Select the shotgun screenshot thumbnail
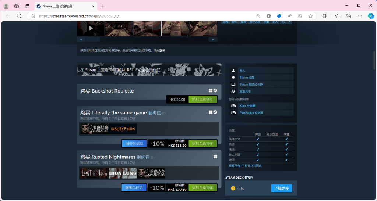 tap(203, 29)
